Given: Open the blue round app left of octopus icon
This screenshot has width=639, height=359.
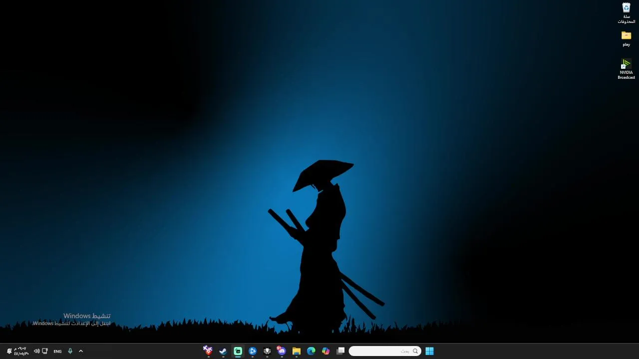Looking at the screenshot, I should click(253, 351).
